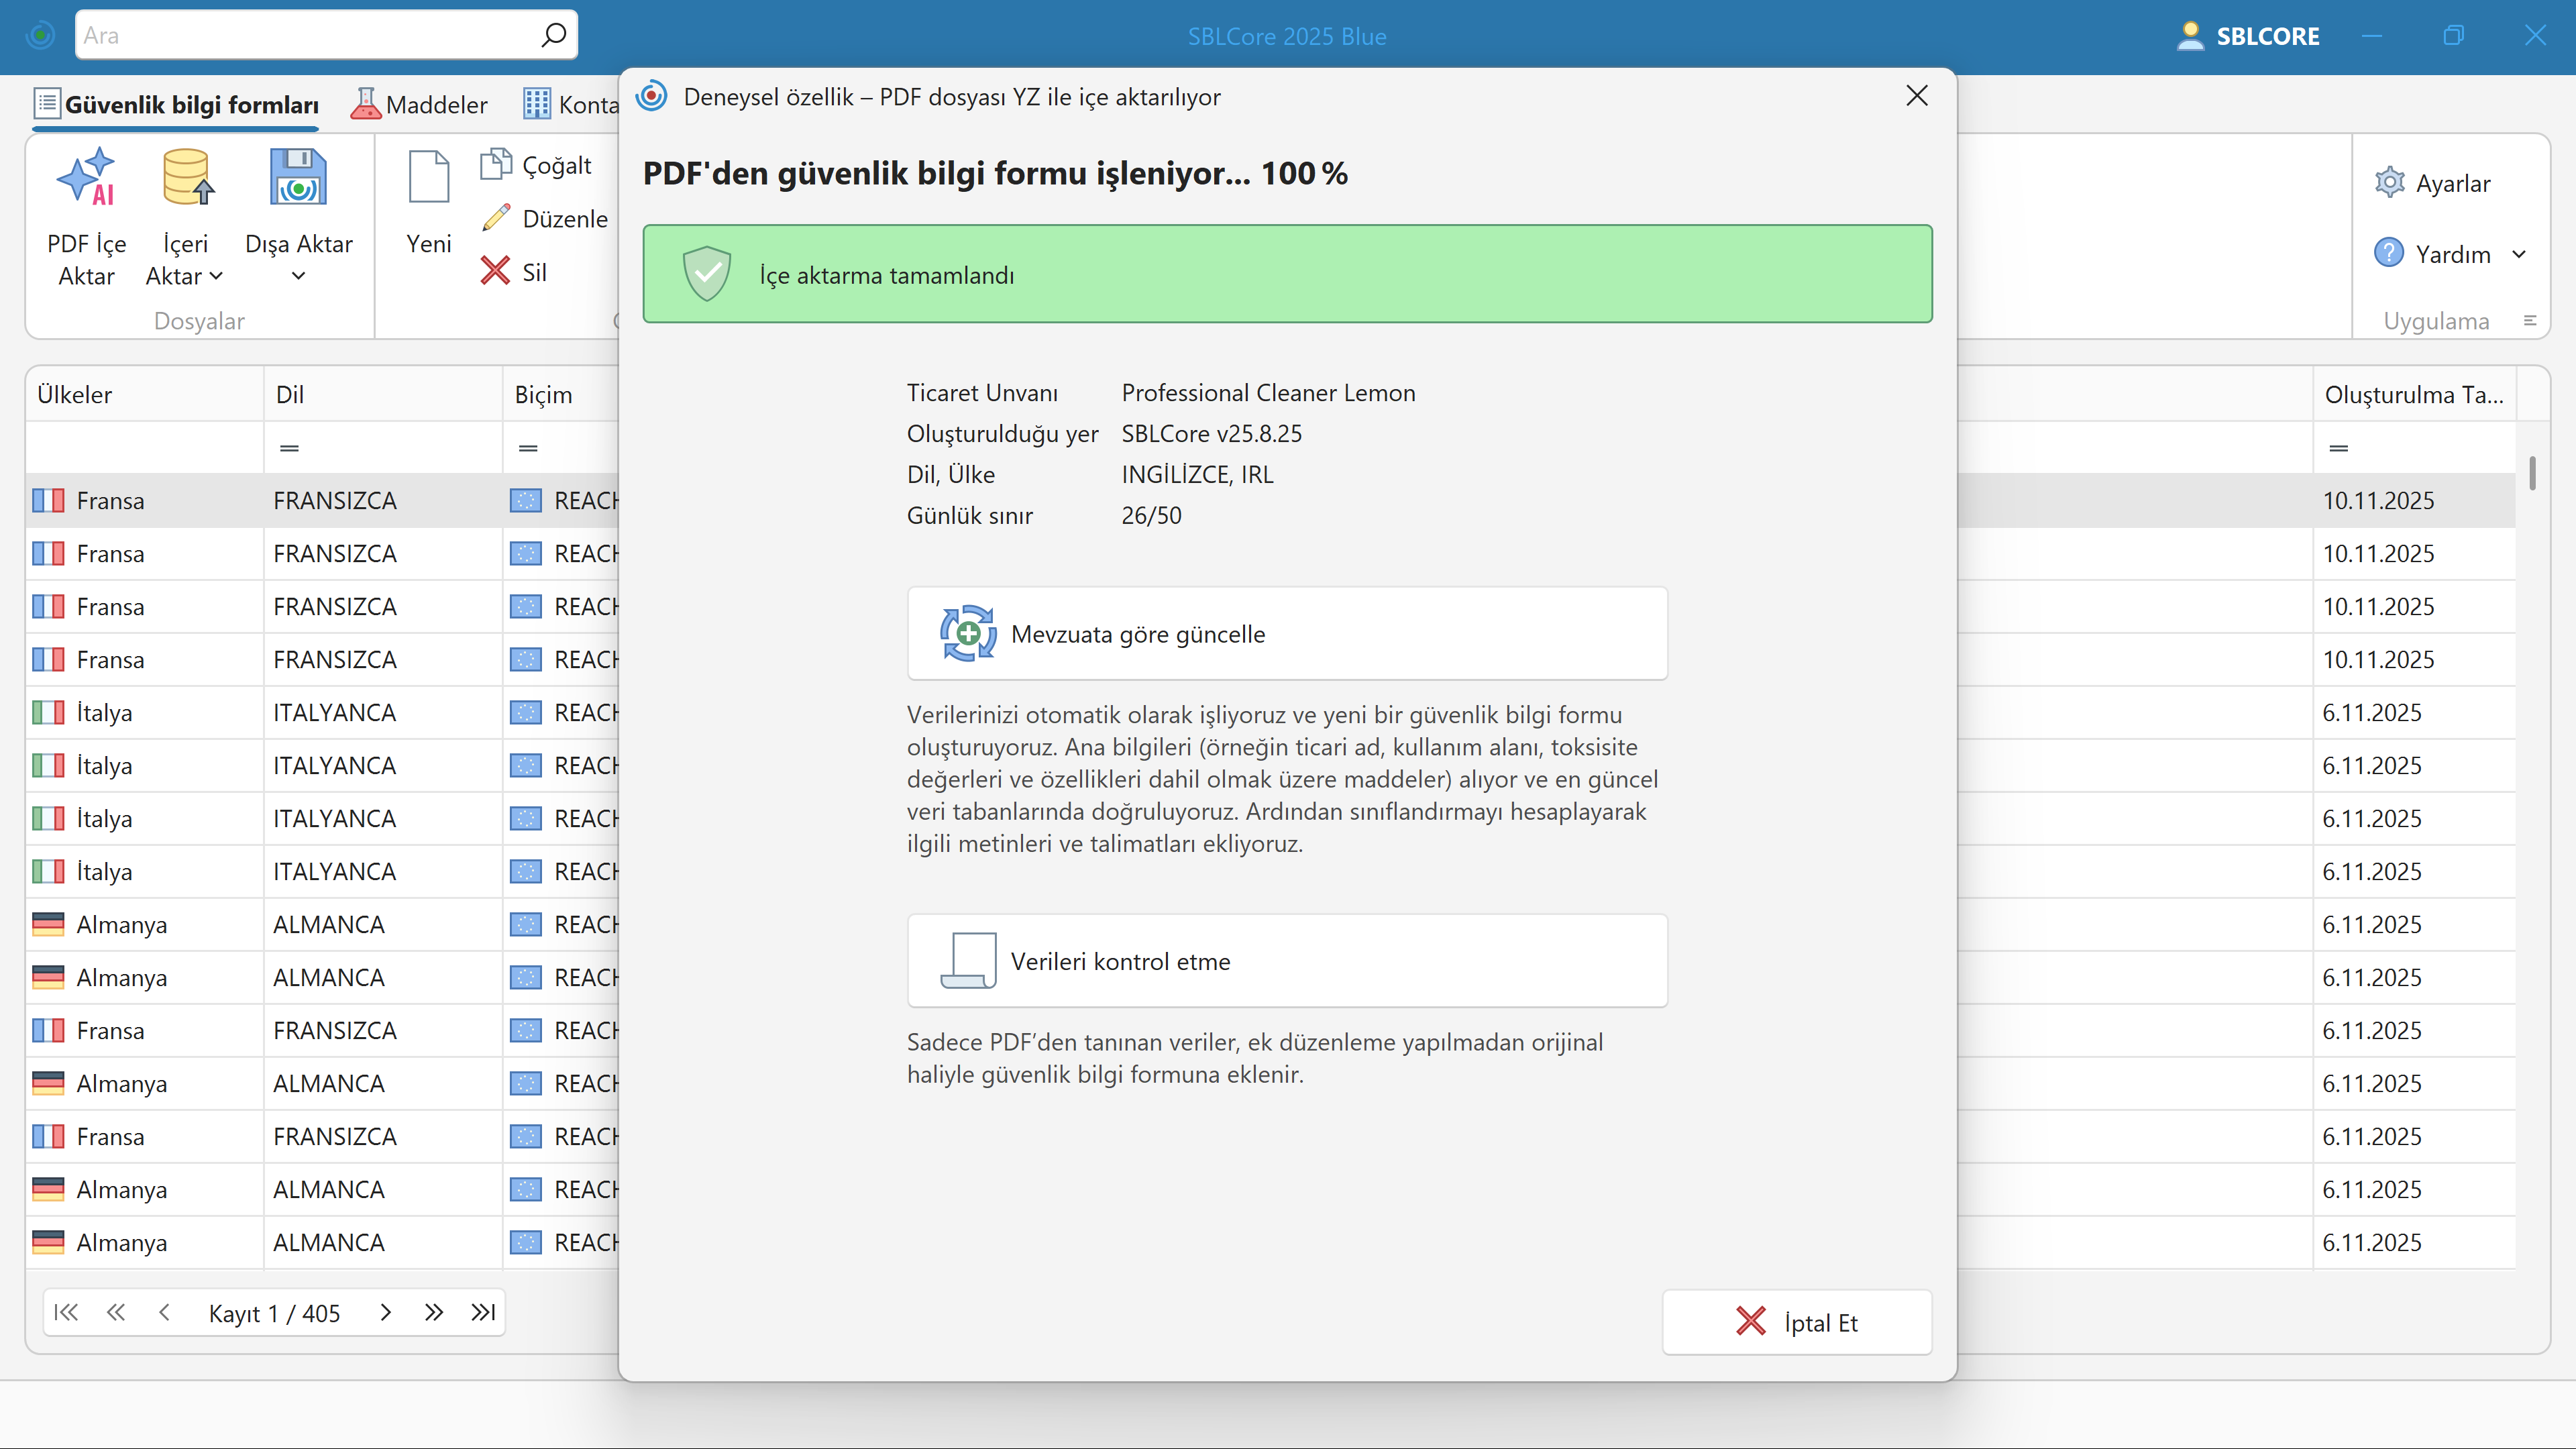This screenshot has width=2576, height=1449.
Task: Choose Verileri kontrol etme option
Action: pyautogui.click(x=1287, y=961)
